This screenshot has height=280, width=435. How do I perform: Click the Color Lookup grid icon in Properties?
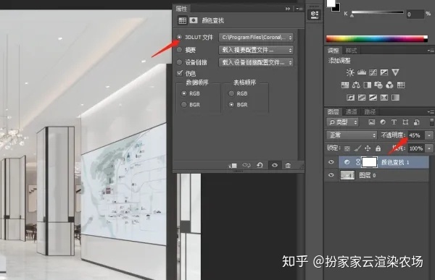pyautogui.click(x=182, y=20)
